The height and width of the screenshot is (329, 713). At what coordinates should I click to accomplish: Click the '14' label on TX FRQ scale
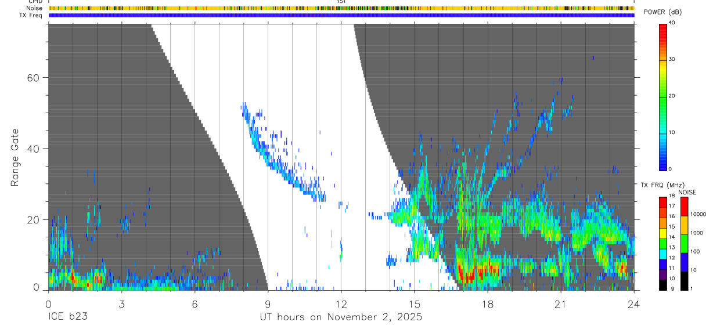(672, 238)
